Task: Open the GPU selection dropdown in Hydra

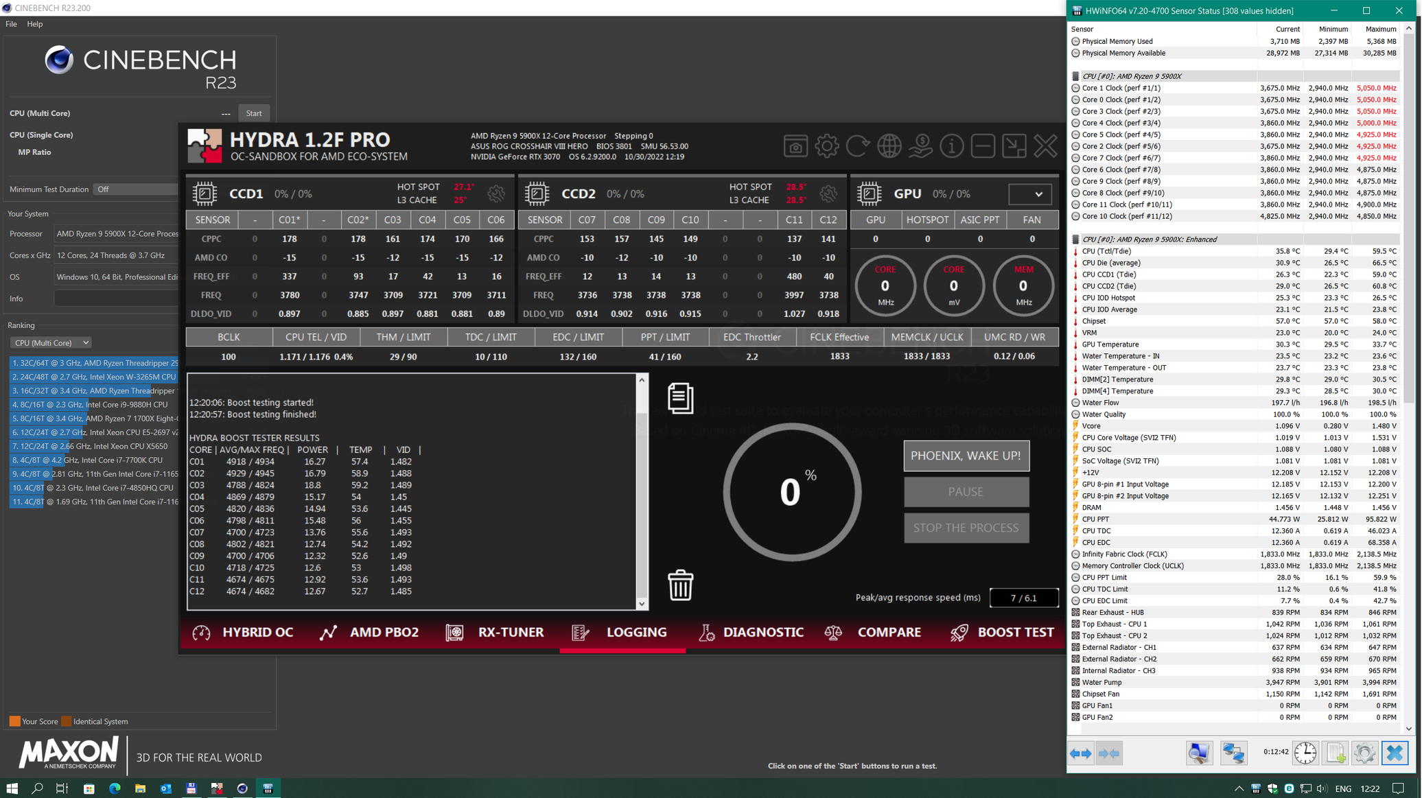Action: coord(1029,194)
